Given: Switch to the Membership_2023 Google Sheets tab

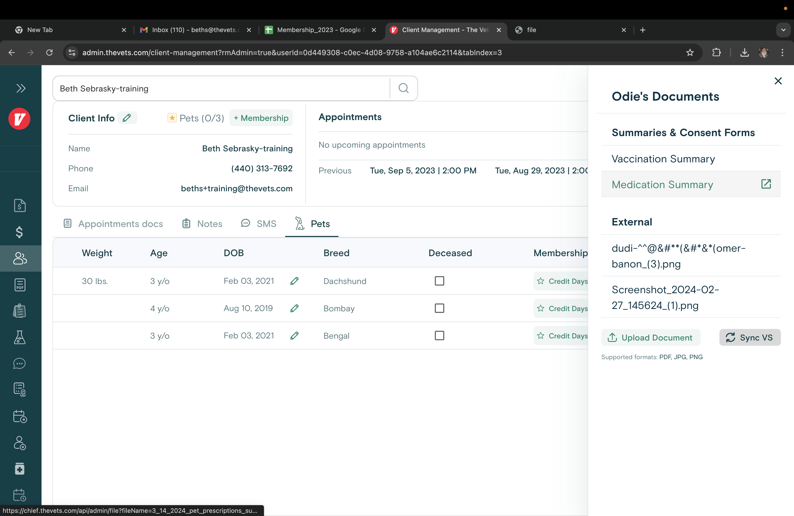Looking at the screenshot, I should point(320,30).
